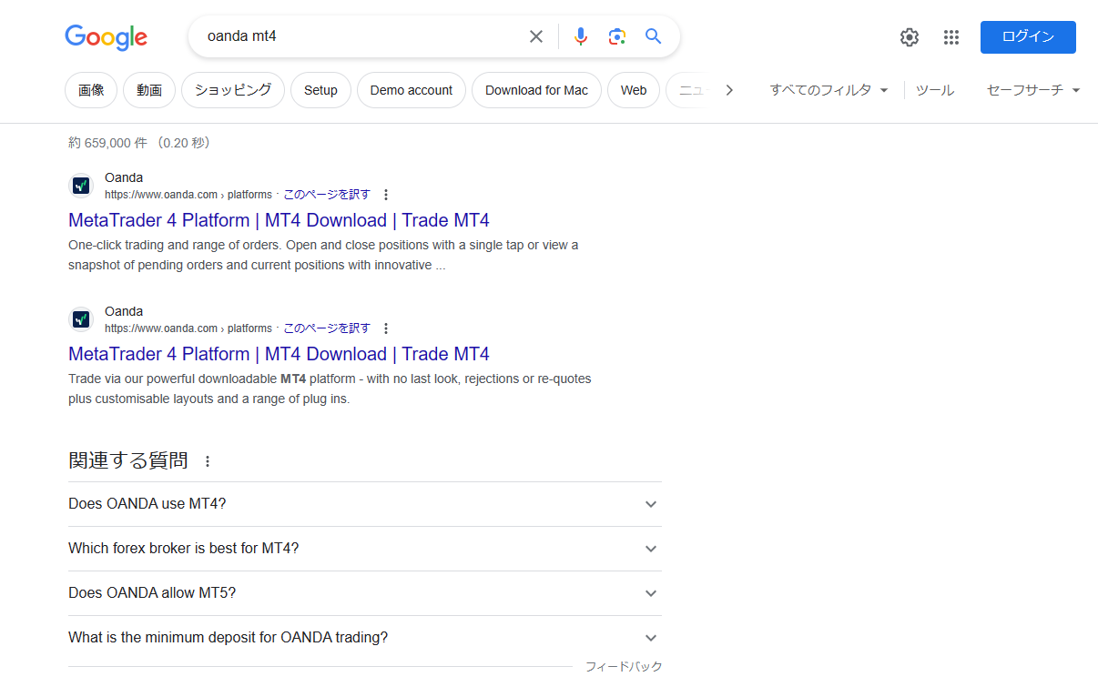Translate first result via このページを訳す
Screen dimensions: 1098x697
(x=327, y=195)
